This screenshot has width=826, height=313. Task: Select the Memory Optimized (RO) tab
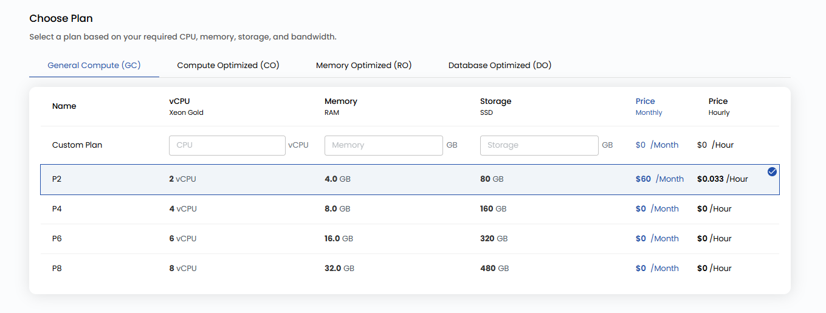(363, 65)
